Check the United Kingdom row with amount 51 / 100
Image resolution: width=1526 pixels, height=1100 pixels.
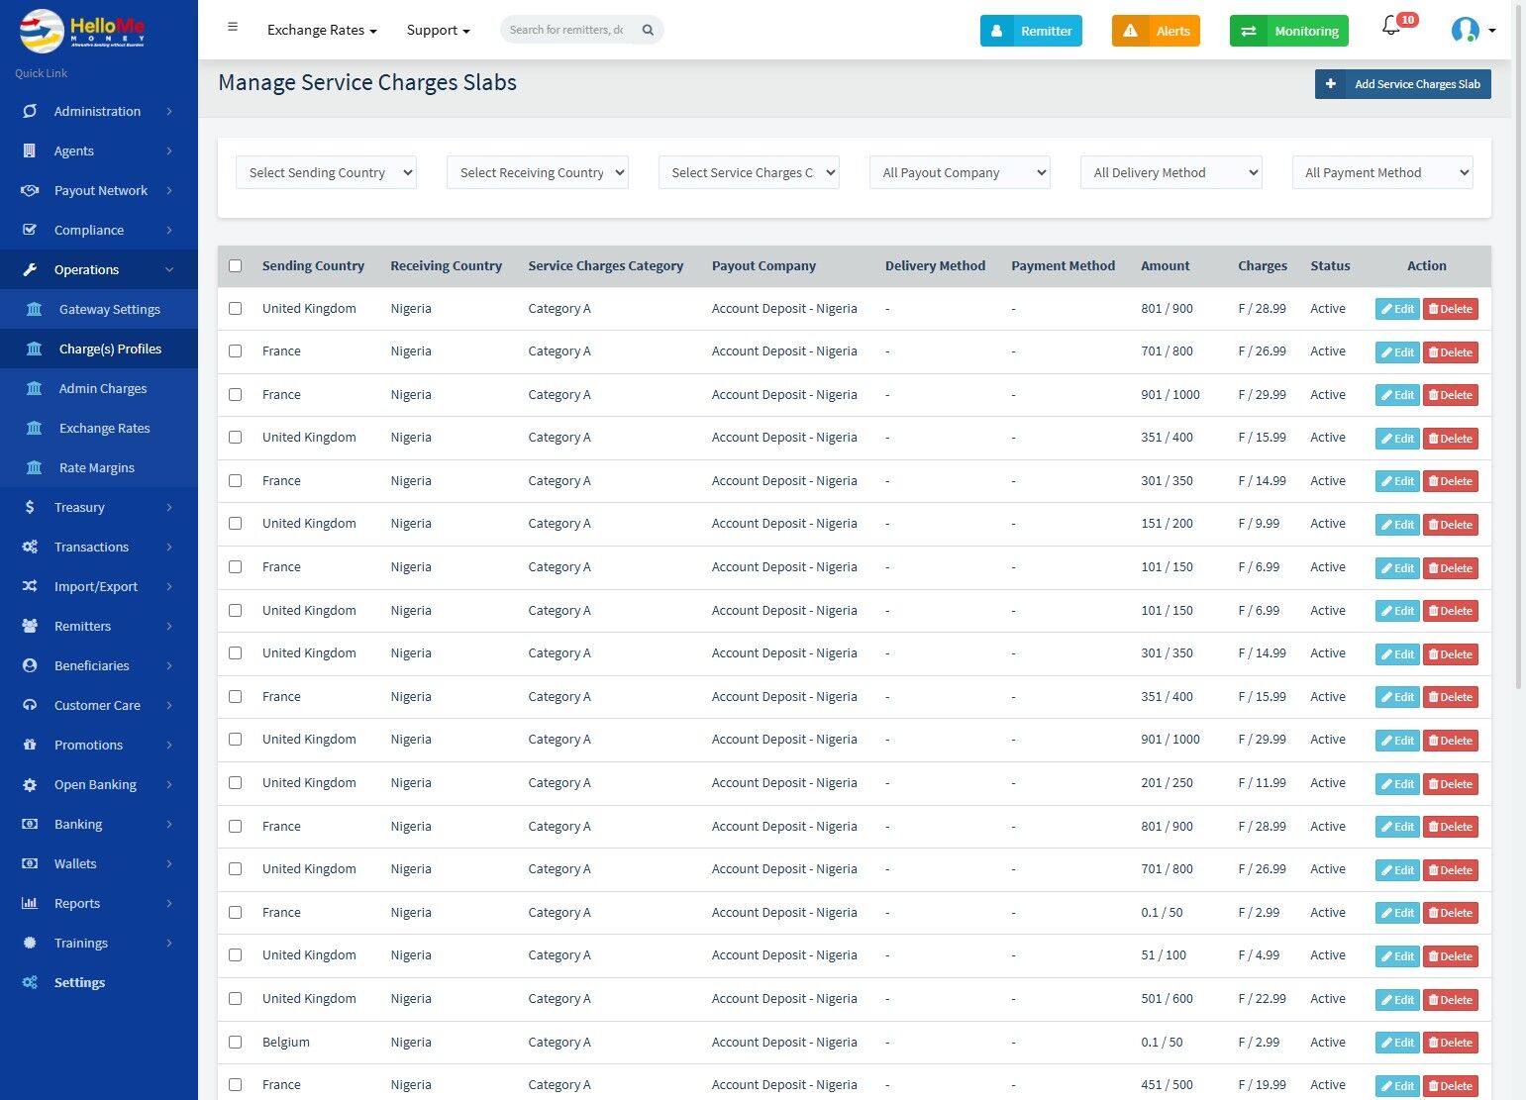pyautogui.click(x=235, y=954)
